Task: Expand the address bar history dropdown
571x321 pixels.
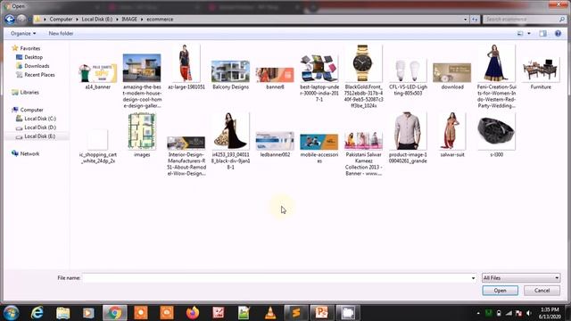Action: pos(466,20)
